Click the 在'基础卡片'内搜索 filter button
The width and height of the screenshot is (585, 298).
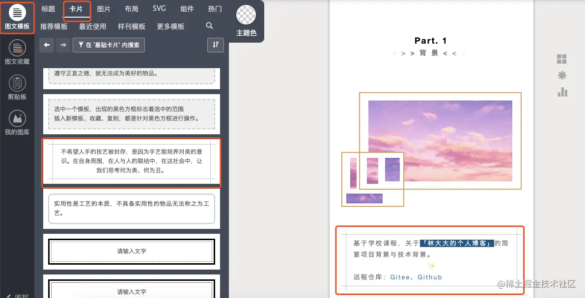click(x=109, y=45)
